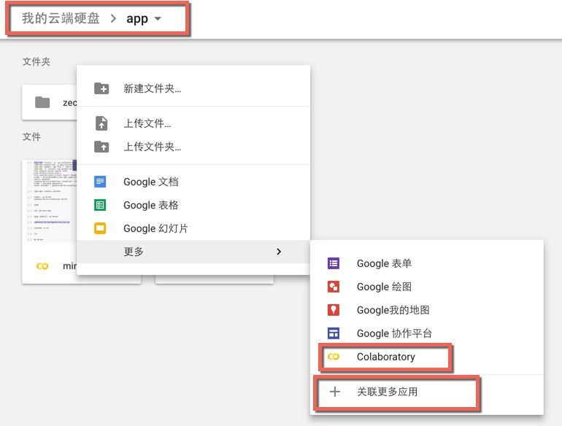Click the Google Sites icon
The image size is (562, 426).
(334, 333)
